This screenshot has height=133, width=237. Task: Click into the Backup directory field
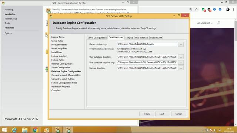[x=147, y=68]
